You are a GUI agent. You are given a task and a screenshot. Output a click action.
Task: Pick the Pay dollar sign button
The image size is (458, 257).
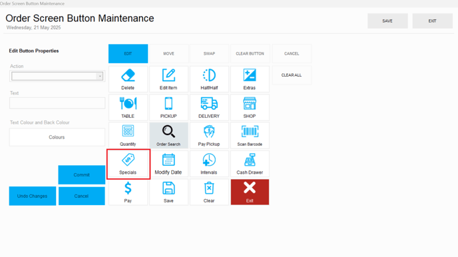(128, 192)
